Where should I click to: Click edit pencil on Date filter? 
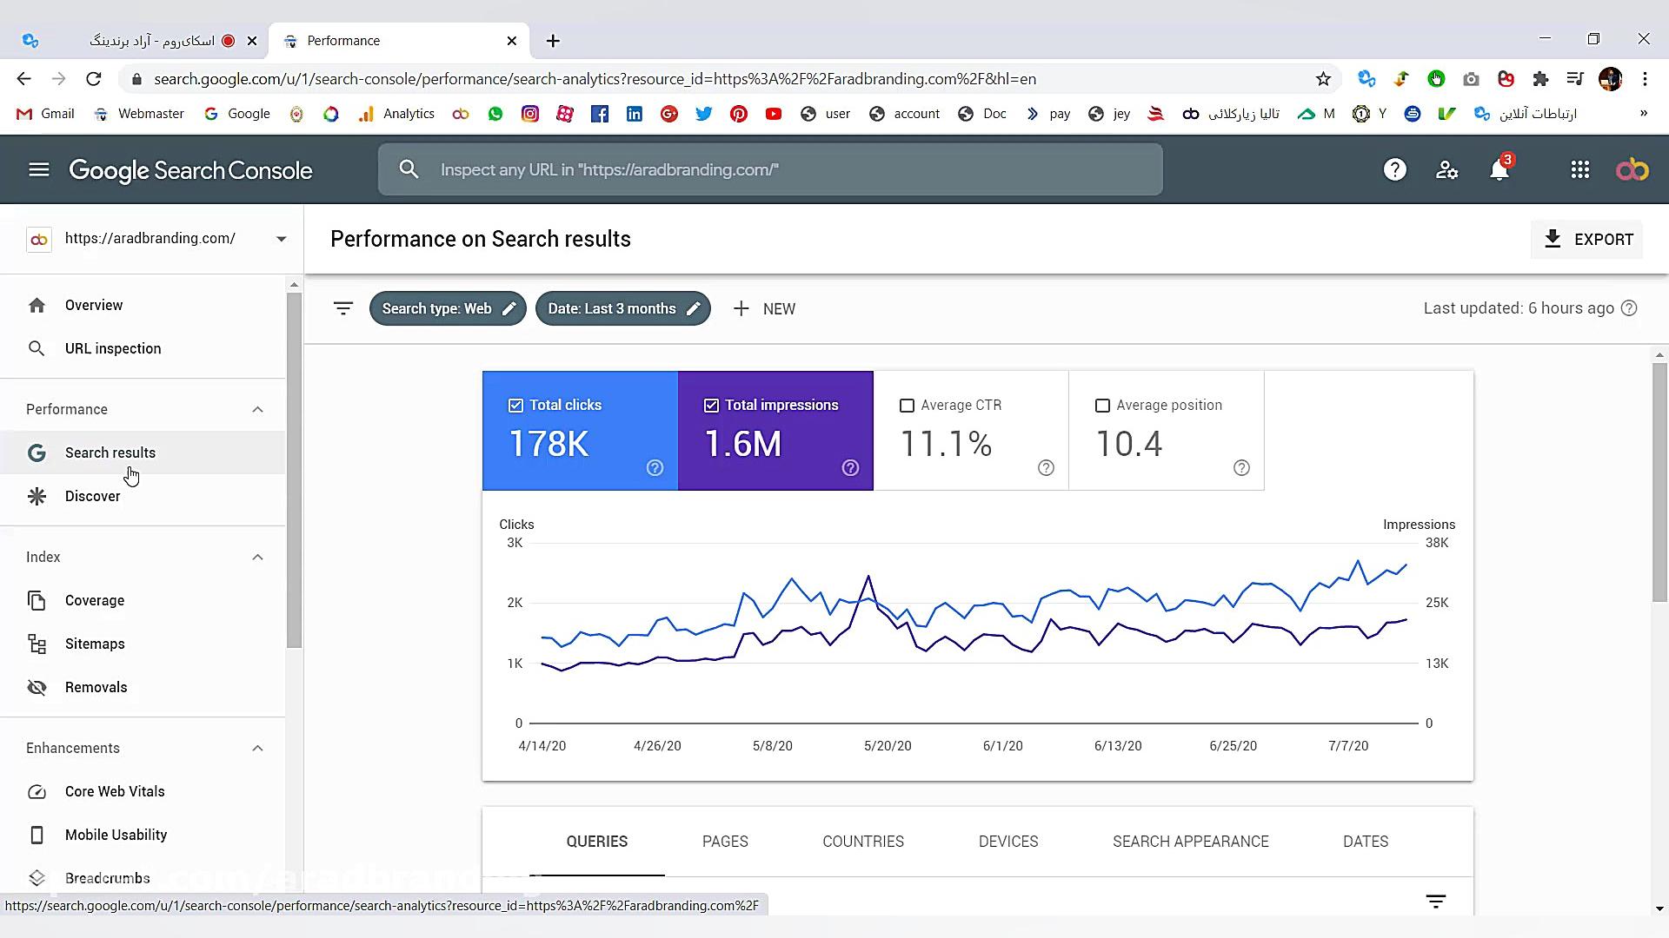[693, 309]
